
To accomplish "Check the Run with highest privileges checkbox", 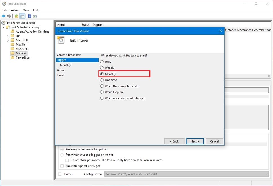I will [62, 166].
